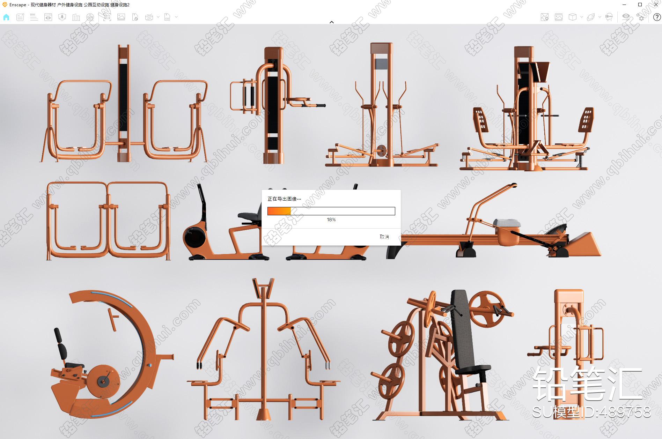Export a 360 panorama icon
This screenshot has height=439, width=662.
[x=149, y=17]
